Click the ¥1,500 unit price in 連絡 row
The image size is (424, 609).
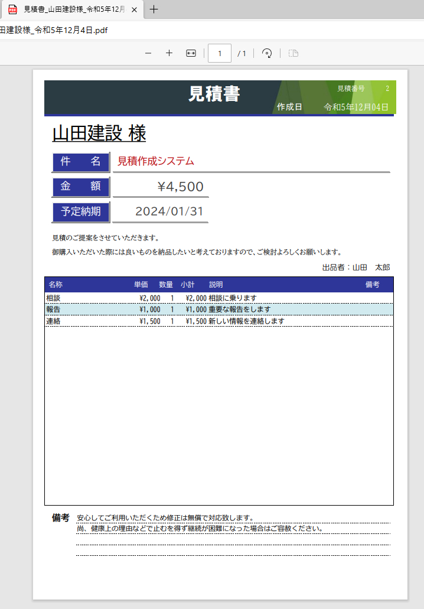pos(150,321)
